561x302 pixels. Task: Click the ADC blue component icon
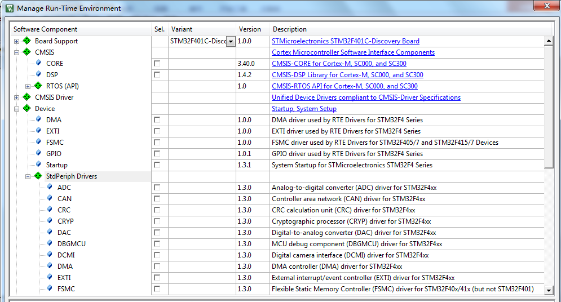click(50, 187)
